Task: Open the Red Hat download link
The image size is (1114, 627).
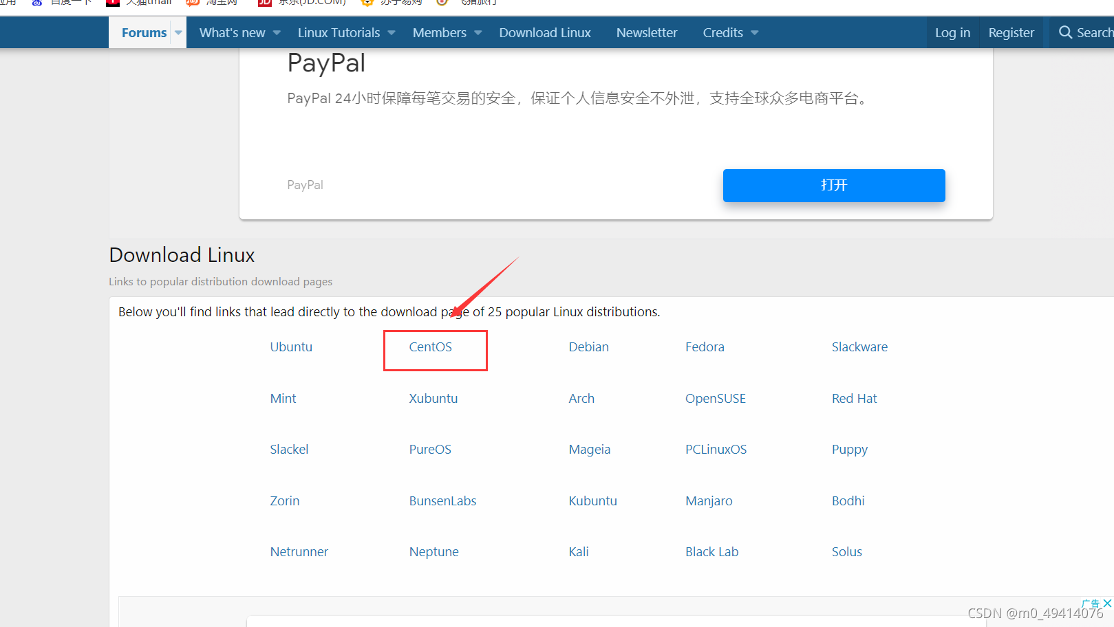Action: pyautogui.click(x=855, y=399)
